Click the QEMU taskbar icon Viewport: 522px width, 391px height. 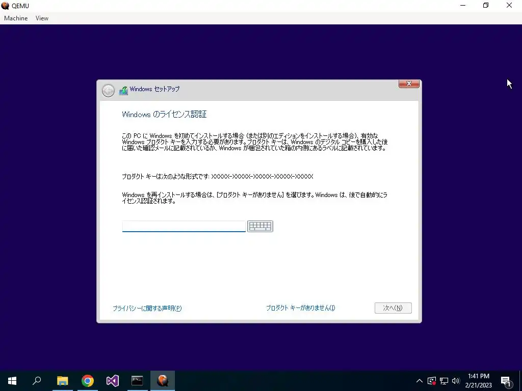(x=163, y=381)
